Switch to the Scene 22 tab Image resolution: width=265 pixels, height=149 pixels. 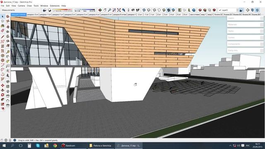coord(218,15)
